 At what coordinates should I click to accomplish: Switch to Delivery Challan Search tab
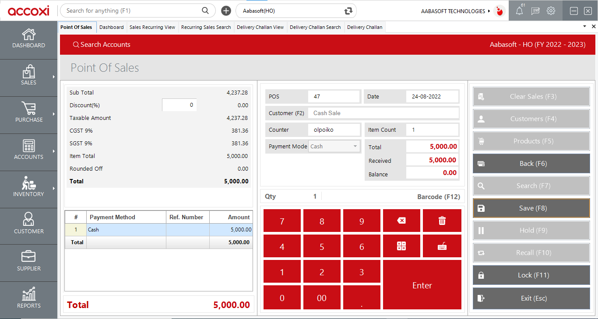pyautogui.click(x=315, y=27)
